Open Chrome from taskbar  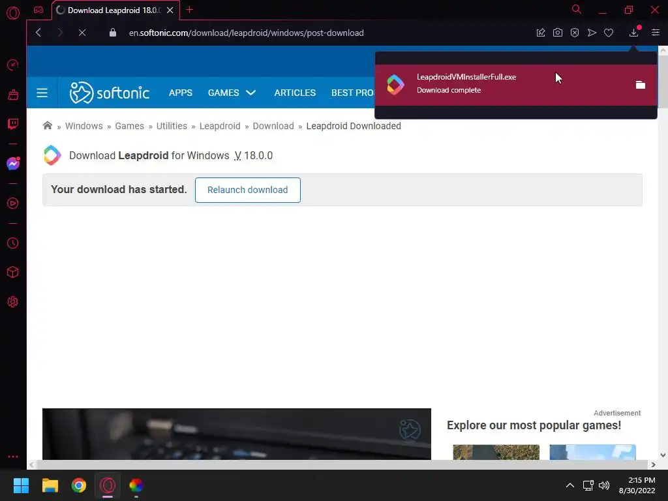coord(79,485)
